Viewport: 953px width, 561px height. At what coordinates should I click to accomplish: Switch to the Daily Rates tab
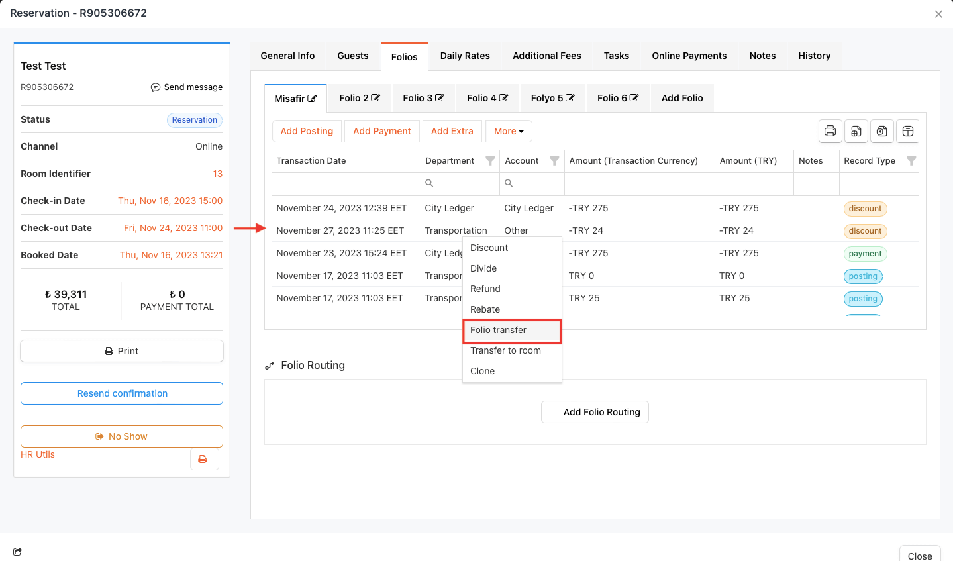pyautogui.click(x=465, y=56)
